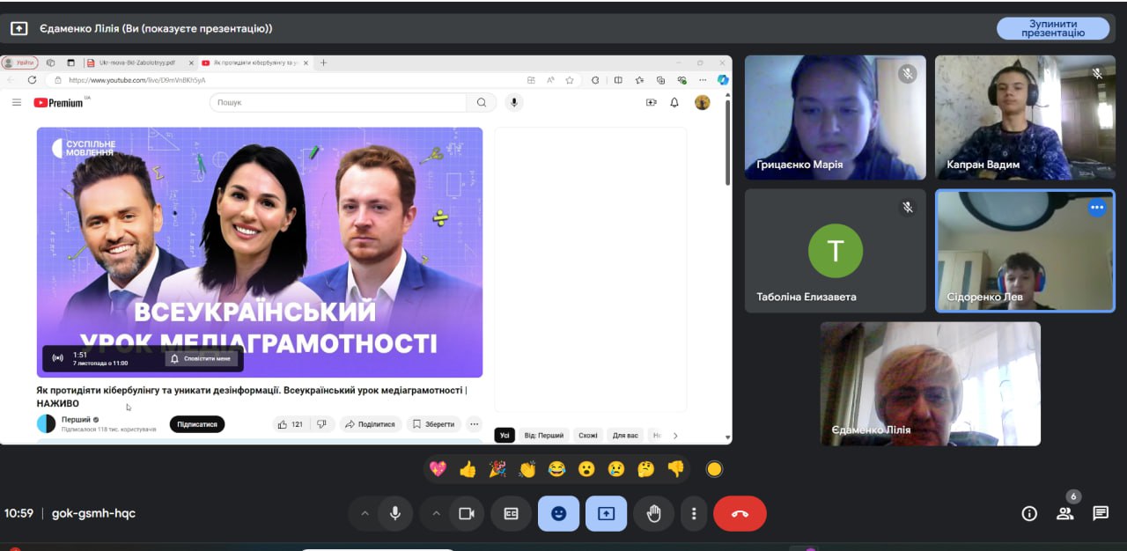This screenshot has width=1127, height=551.
Task: Switch to the Ukr-mova PDF browser tab
Action: (136, 63)
